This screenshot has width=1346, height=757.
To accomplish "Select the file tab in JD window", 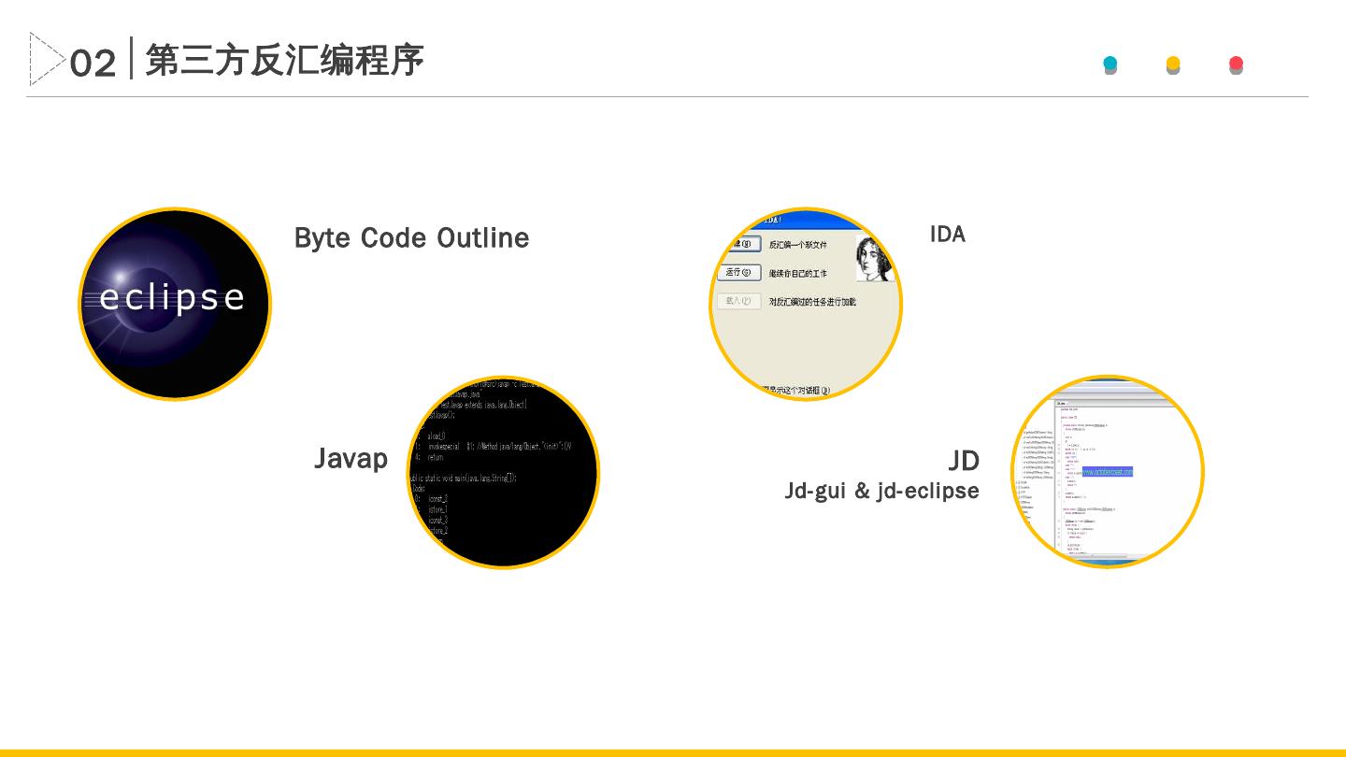I will tap(1063, 403).
